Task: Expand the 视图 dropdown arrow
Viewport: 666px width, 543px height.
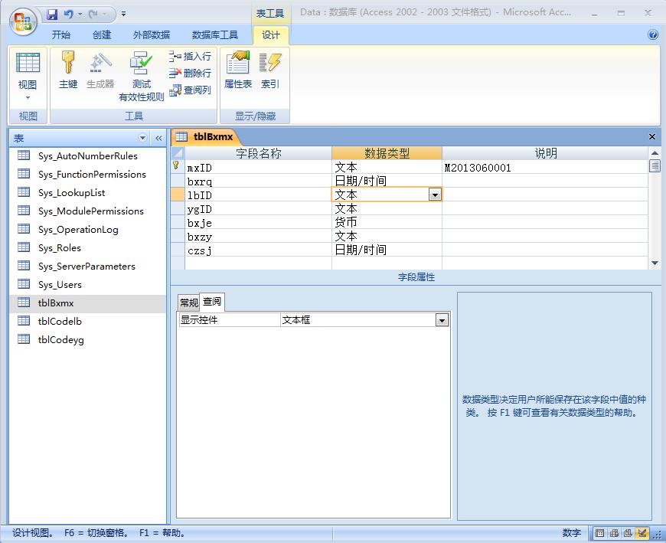Action: 28,98
